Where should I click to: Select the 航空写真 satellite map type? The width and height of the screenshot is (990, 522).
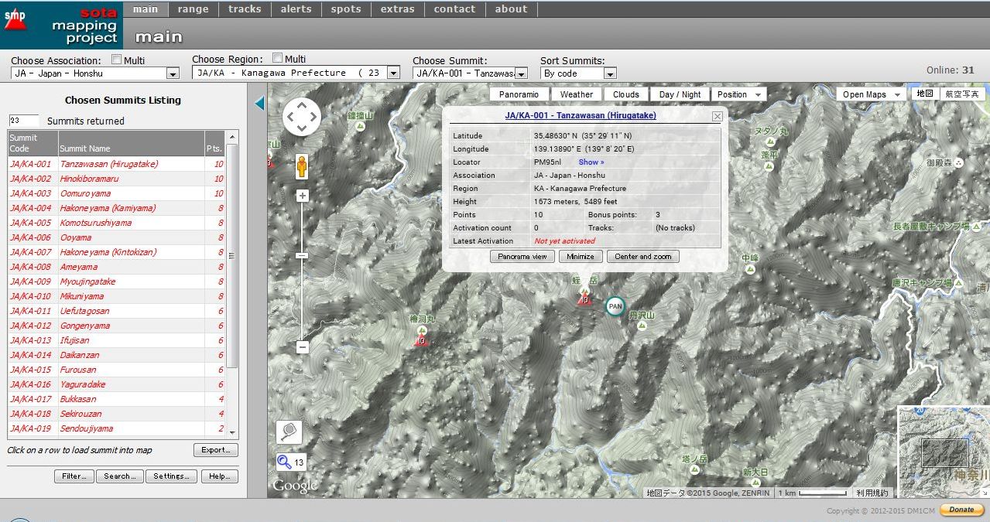962,94
